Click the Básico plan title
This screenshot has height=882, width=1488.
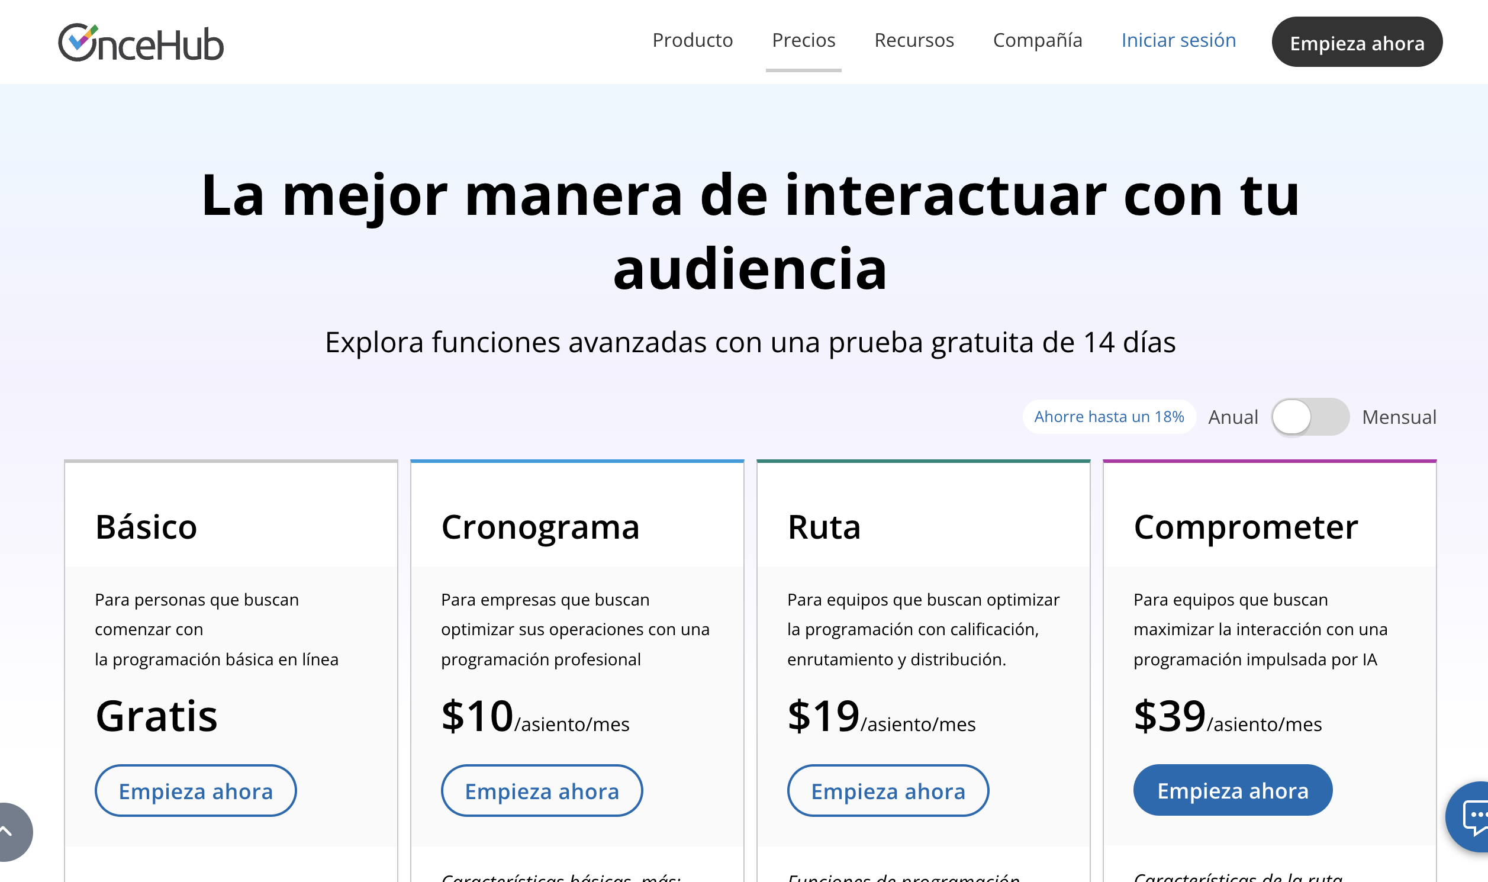(x=146, y=527)
